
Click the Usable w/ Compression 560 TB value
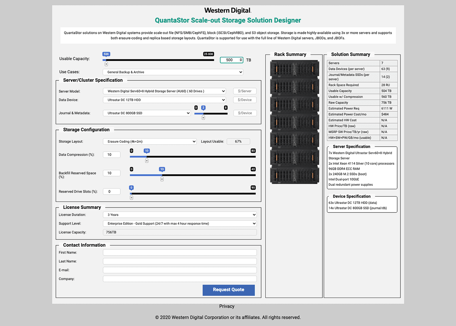(x=388, y=97)
